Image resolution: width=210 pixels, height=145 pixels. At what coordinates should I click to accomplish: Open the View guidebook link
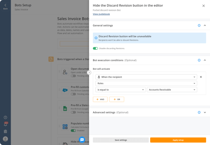pyautogui.click(x=101, y=14)
